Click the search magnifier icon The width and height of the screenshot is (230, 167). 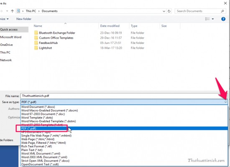[x=222, y=11]
